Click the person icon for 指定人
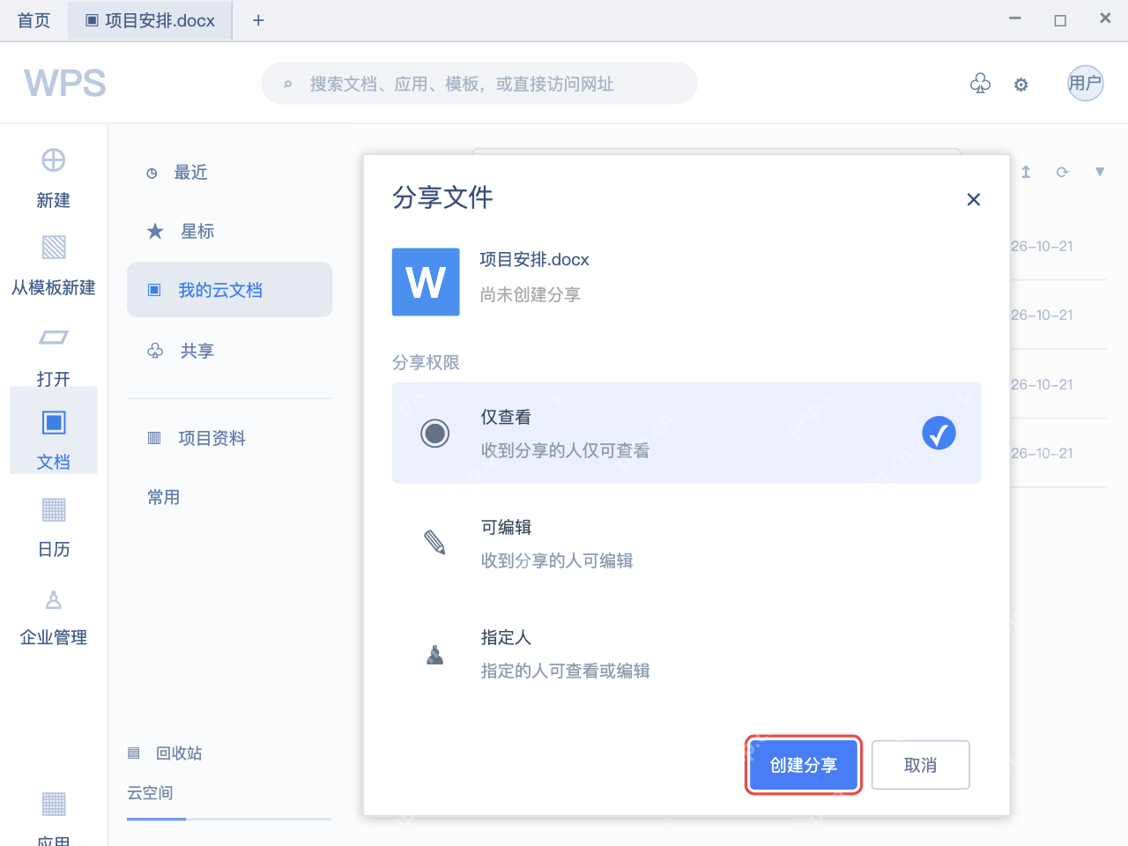Viewport: 1128px width, 846px height. click(434, 654)
